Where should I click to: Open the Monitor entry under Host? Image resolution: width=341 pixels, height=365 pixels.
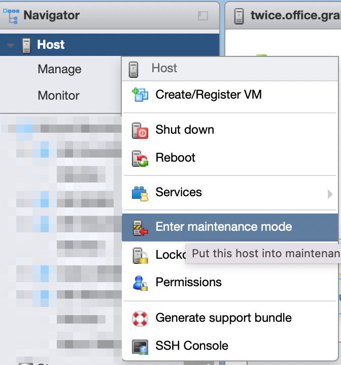point(58,96)
